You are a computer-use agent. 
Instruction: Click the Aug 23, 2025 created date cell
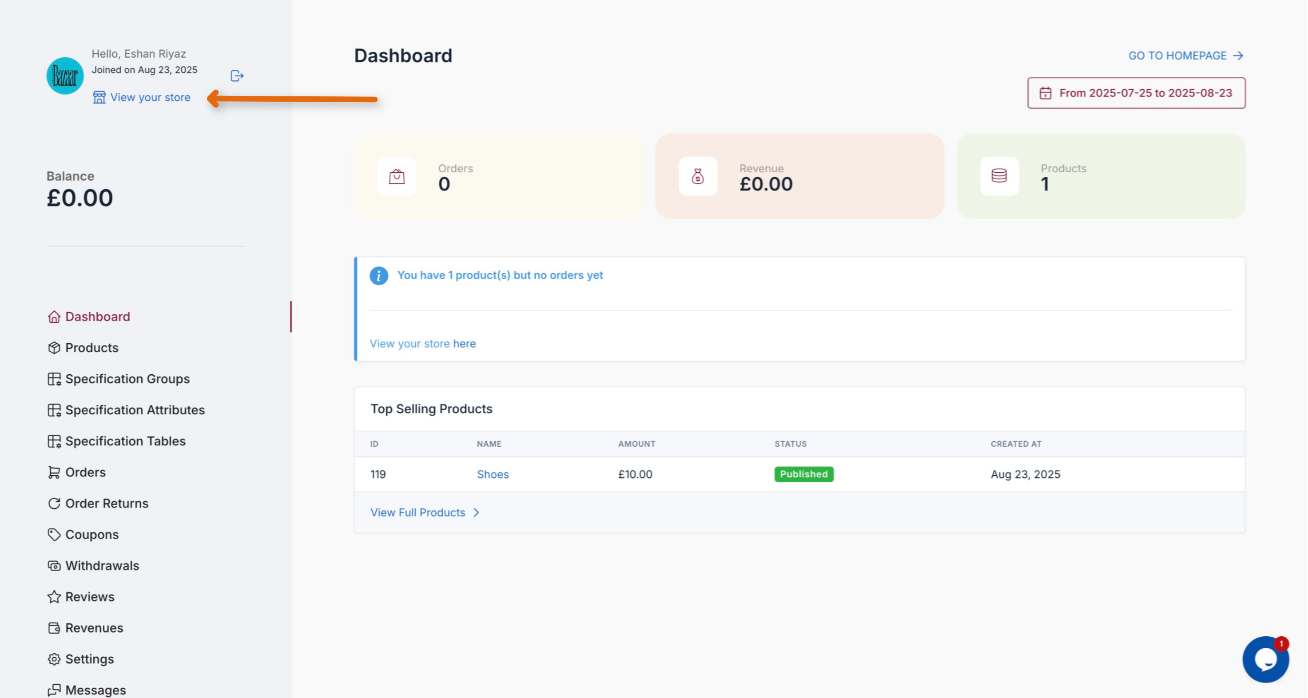tap(1025, 474)
